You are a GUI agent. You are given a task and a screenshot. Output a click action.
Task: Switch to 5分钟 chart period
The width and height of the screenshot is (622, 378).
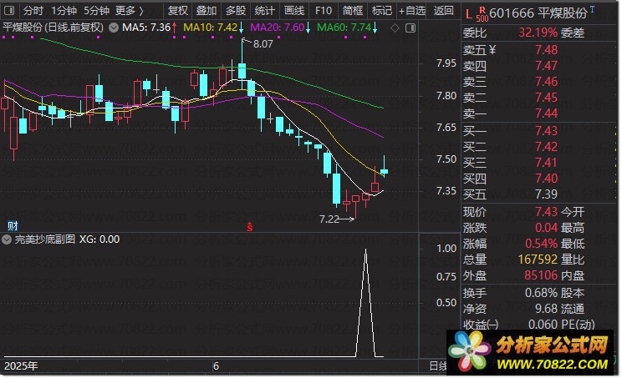click(96, 11)
